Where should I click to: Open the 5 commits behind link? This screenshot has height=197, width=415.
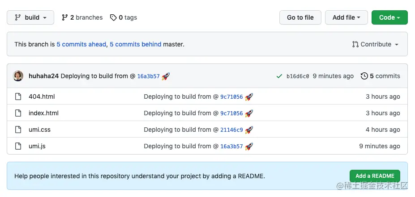[135, 44]
